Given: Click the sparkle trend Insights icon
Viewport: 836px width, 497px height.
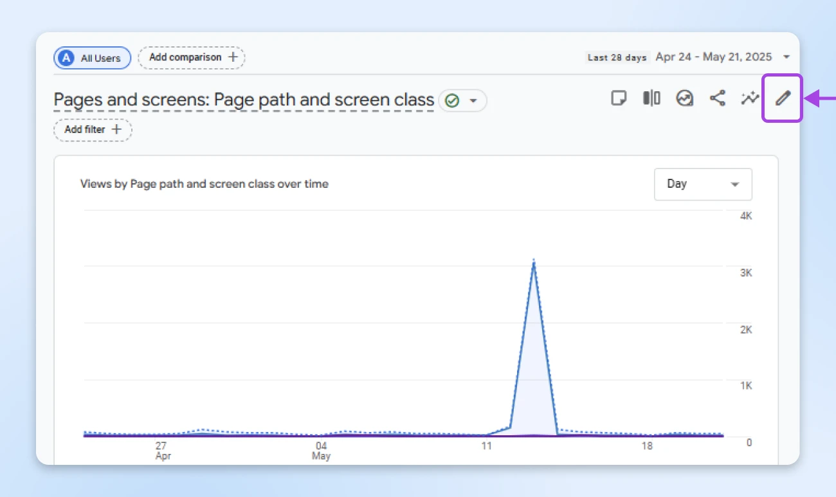Looking at the screenshot, I should coord(749,98).
